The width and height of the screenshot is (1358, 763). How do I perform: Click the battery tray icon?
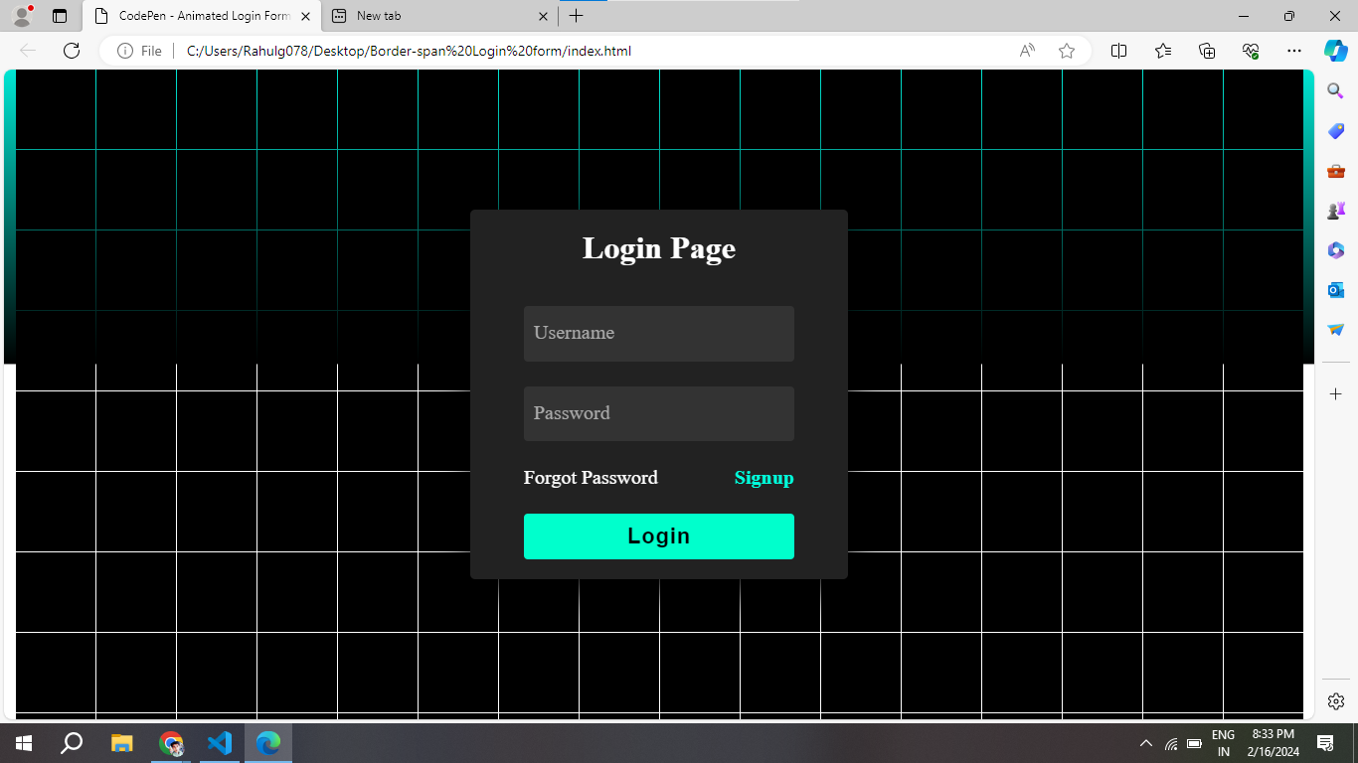pyautogui.click(x=1194, y=743)
